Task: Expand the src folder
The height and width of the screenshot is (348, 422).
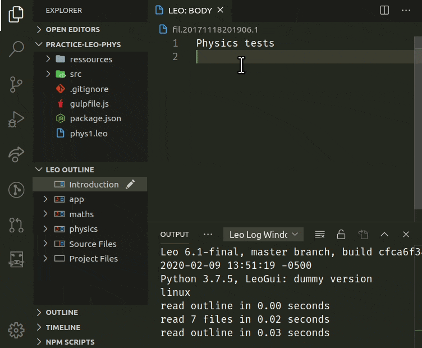Action: coord(48,74)
